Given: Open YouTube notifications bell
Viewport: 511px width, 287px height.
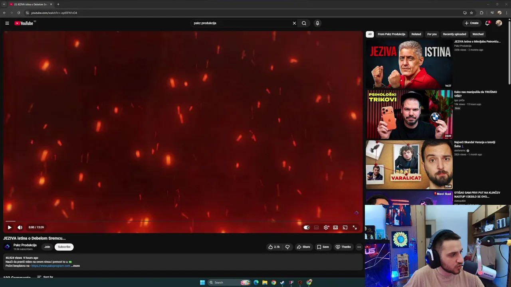Looking at the screenshot, I should tap(487, 23).
